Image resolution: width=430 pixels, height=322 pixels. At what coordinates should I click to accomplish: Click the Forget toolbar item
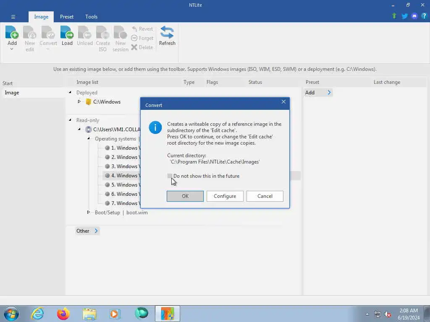click(142, 38)
